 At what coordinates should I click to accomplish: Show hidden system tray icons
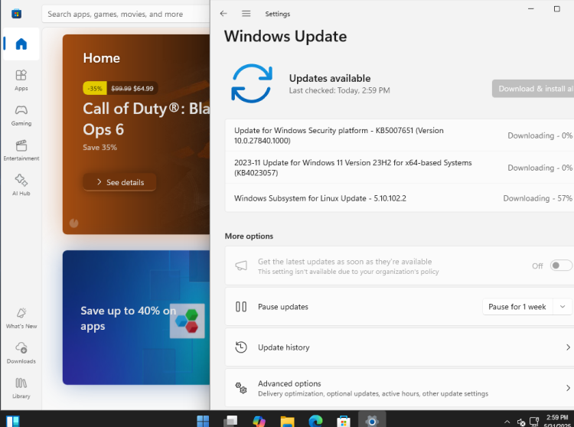507,422
